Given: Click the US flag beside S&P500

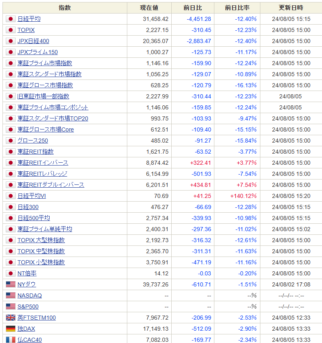Looking at the screenshot, I should [x=11, y=307].
